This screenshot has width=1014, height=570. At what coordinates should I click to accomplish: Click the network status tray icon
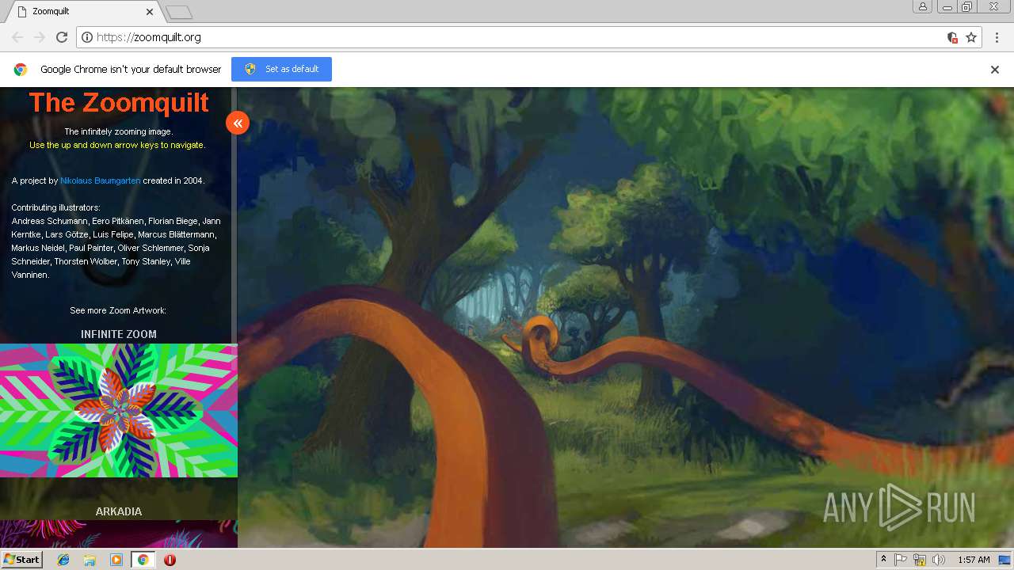[920, 560]
